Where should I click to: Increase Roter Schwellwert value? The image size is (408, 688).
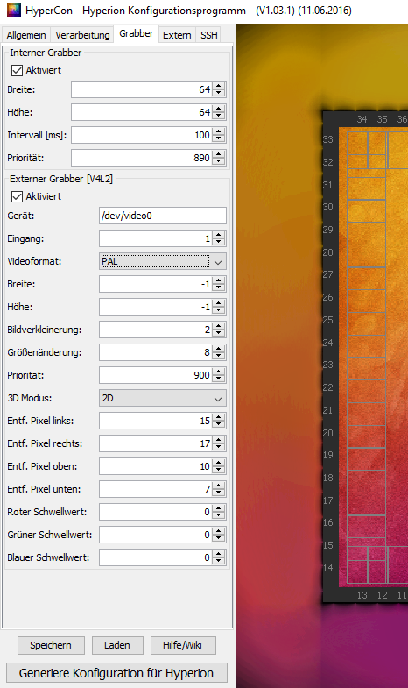[219, 509]
